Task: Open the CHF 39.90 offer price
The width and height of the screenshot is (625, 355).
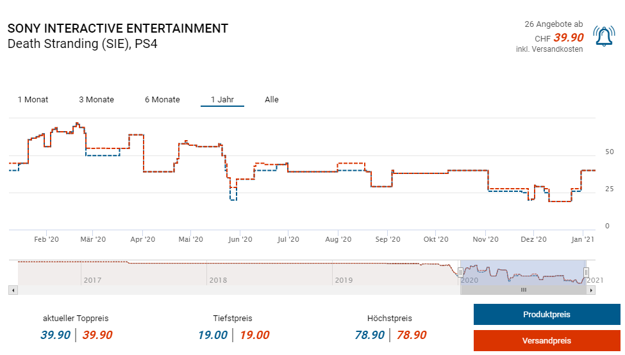Action: pos(568,38)
